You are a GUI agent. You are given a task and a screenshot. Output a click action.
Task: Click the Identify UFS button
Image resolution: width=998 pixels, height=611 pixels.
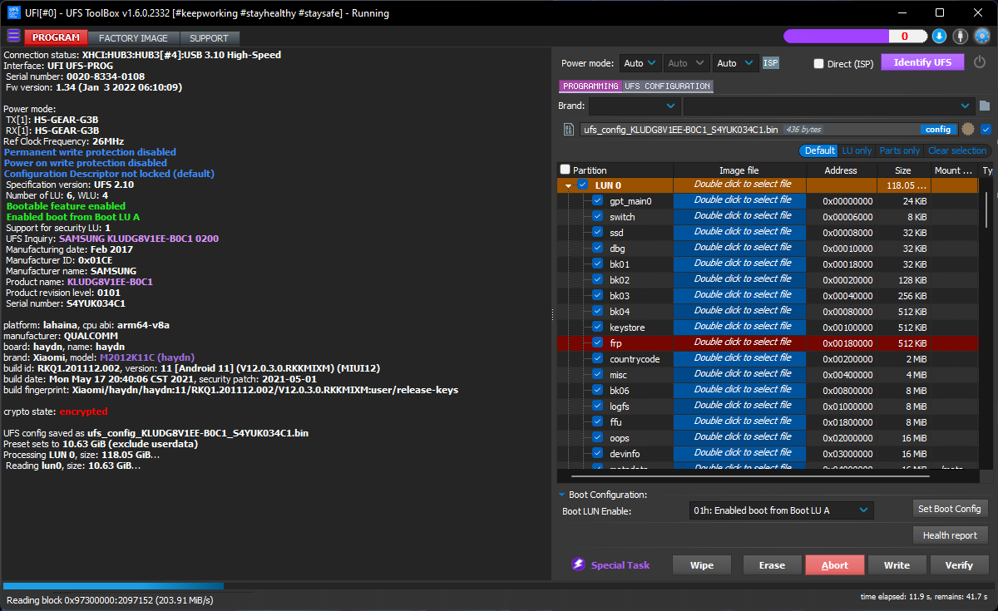[x=922, y=62]
